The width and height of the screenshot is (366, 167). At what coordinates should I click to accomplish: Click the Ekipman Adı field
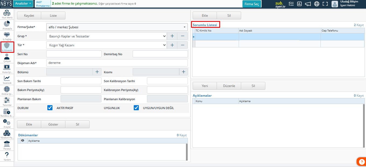(117, 63)
